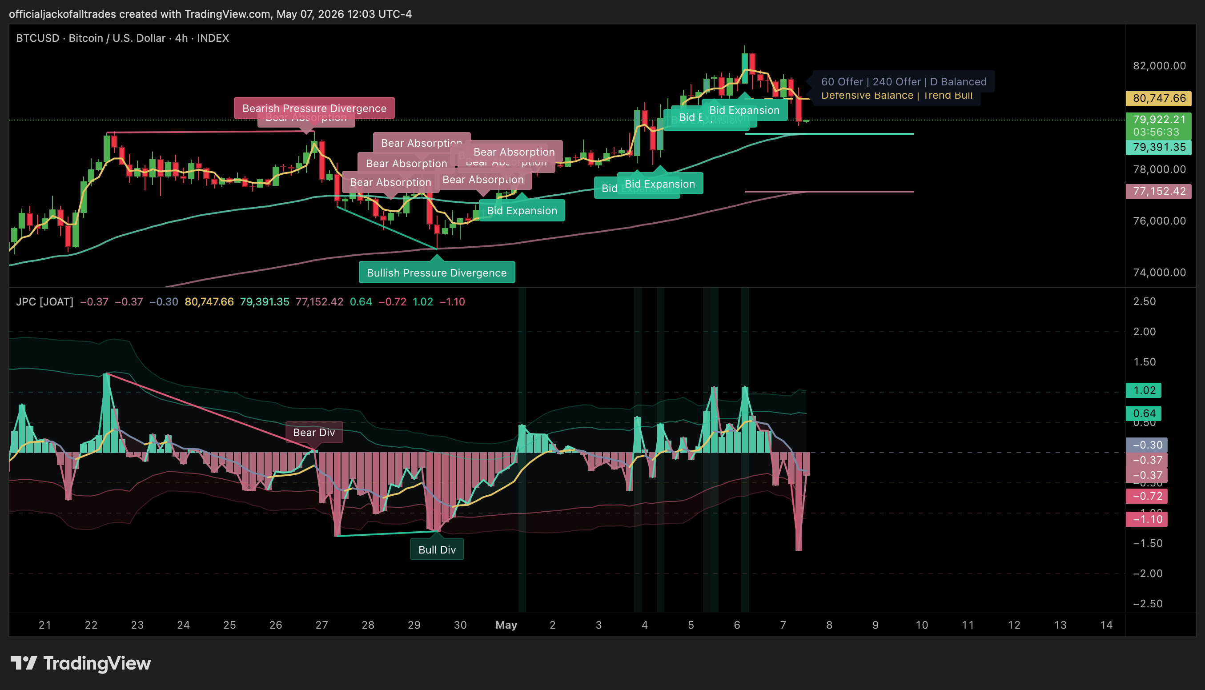Click the JPC [JOAT] indicator legend title
Viewport: 1205px width, 690px height.
point(44,301)
